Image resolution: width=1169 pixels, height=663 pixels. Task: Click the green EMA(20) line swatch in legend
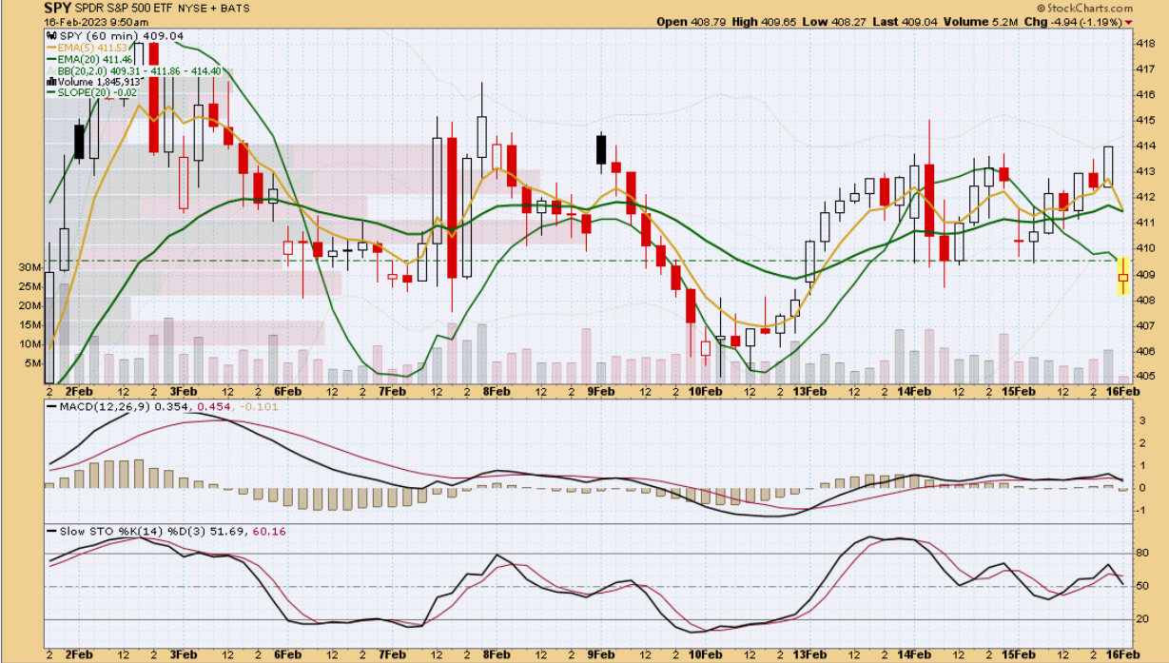(52, 59)
